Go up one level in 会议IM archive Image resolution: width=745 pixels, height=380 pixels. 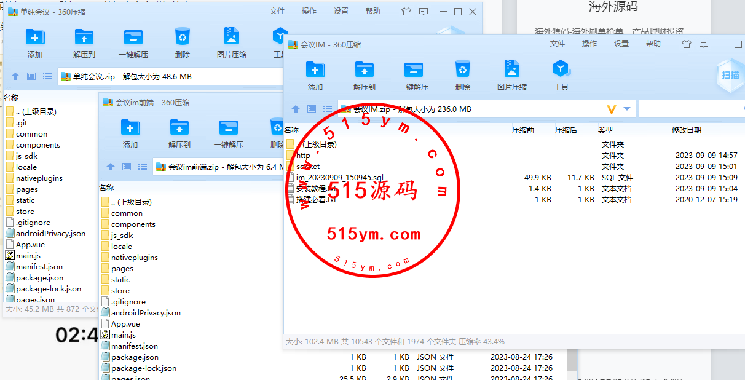[296, 109]
